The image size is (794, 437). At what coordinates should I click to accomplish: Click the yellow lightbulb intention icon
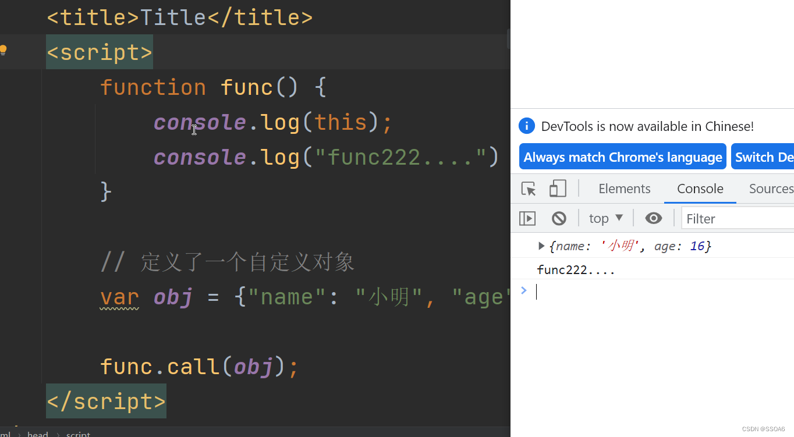[x=3, y=50]
